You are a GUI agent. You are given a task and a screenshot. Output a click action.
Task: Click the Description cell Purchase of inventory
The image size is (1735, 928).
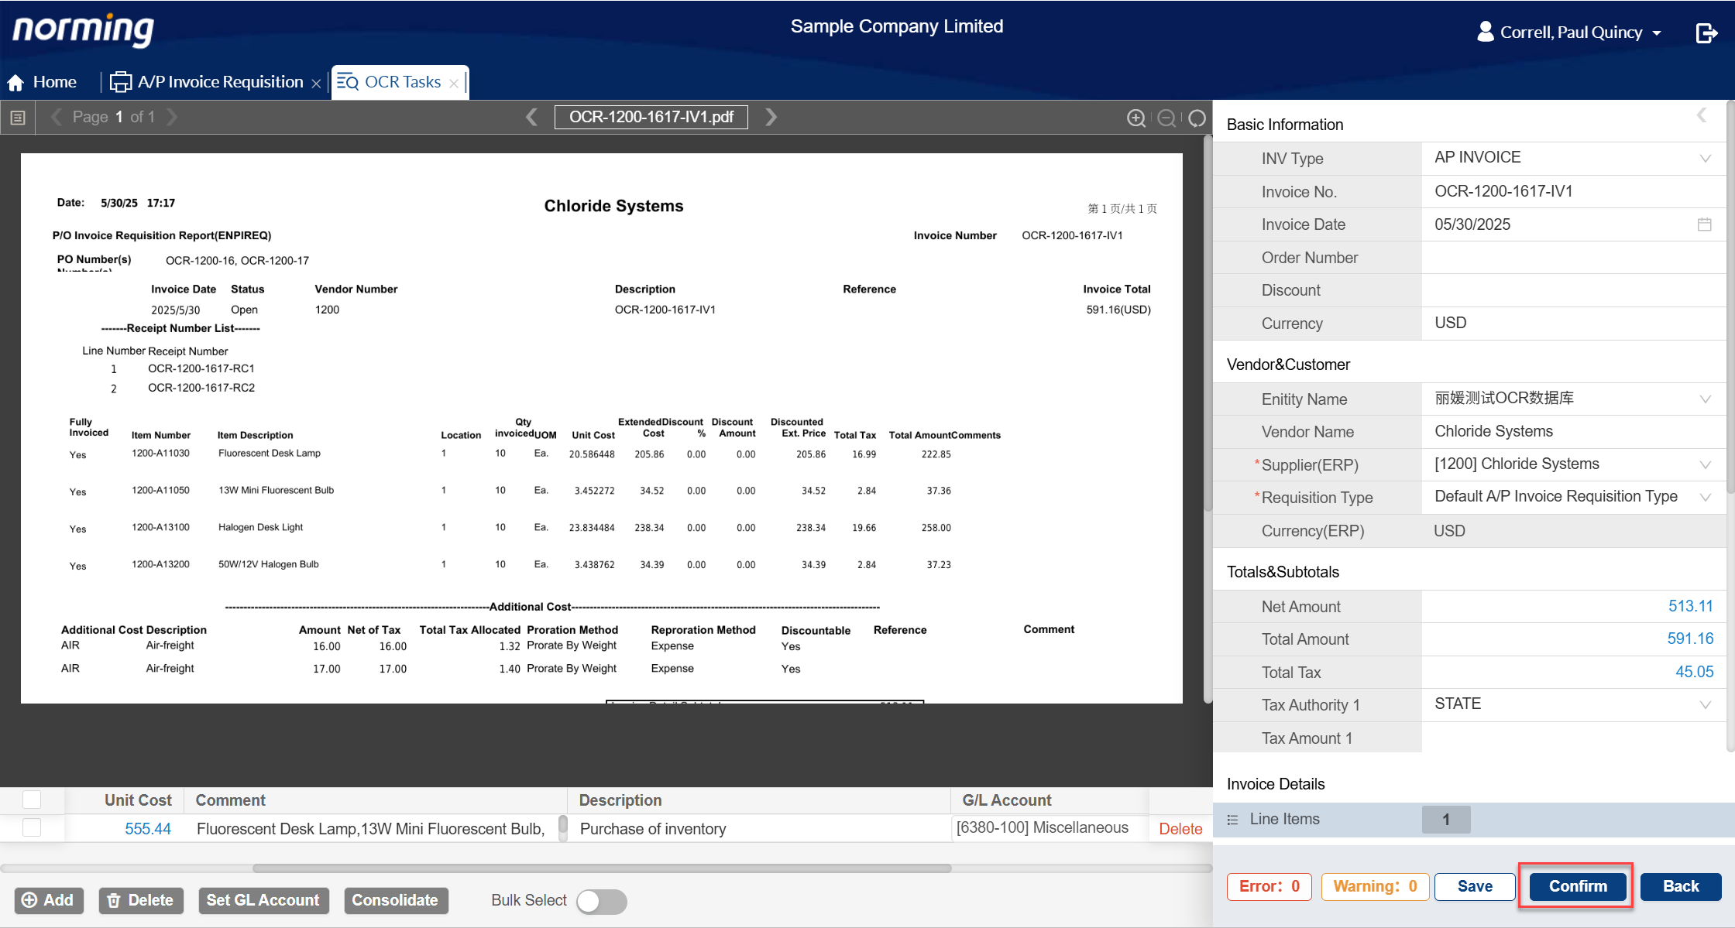coord(759,828)
